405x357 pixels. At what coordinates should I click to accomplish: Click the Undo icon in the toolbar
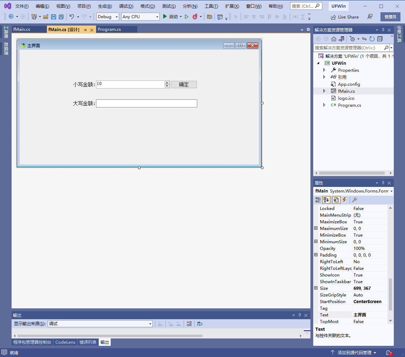pos(72,17)
